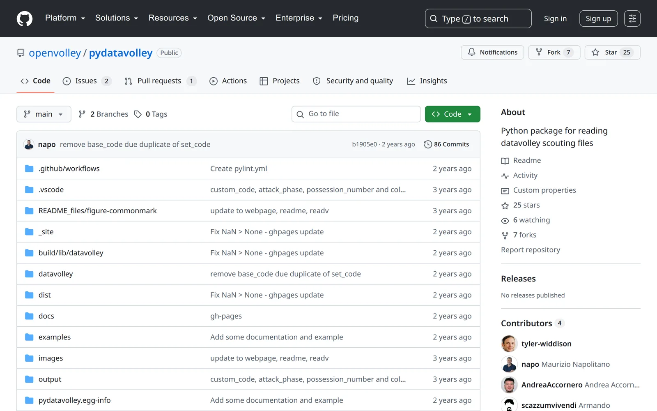Open the Platform dropdown menu
Viewport: 657px width, 411px height.
[65, 18]
